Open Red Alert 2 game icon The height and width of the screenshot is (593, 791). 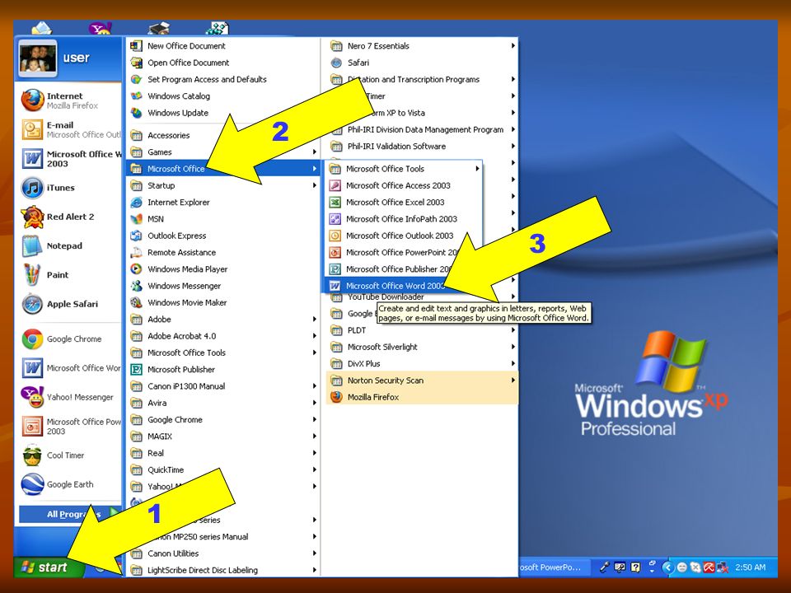(x=32, y=217)
